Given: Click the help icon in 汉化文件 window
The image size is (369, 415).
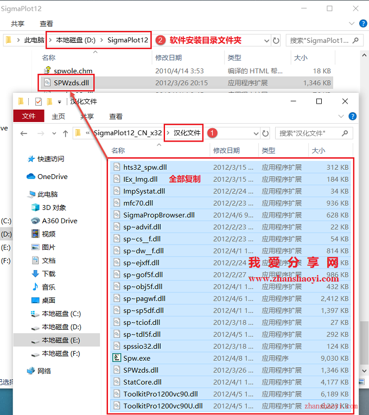Looking at the screenshot, I should (352, 116).
